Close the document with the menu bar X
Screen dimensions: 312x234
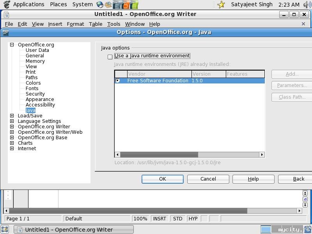[303, 24]
